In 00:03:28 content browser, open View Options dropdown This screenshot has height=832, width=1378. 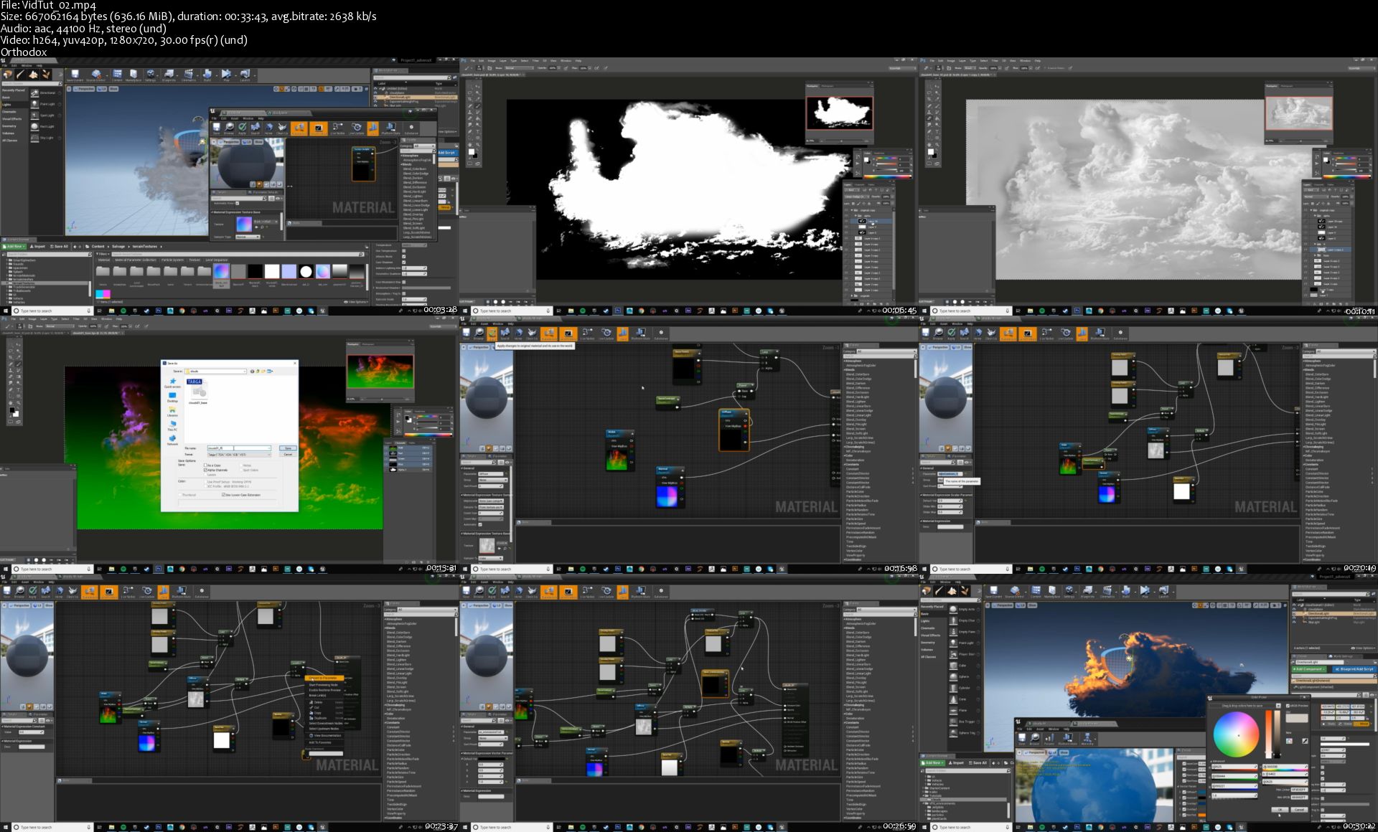coord(357,302)
